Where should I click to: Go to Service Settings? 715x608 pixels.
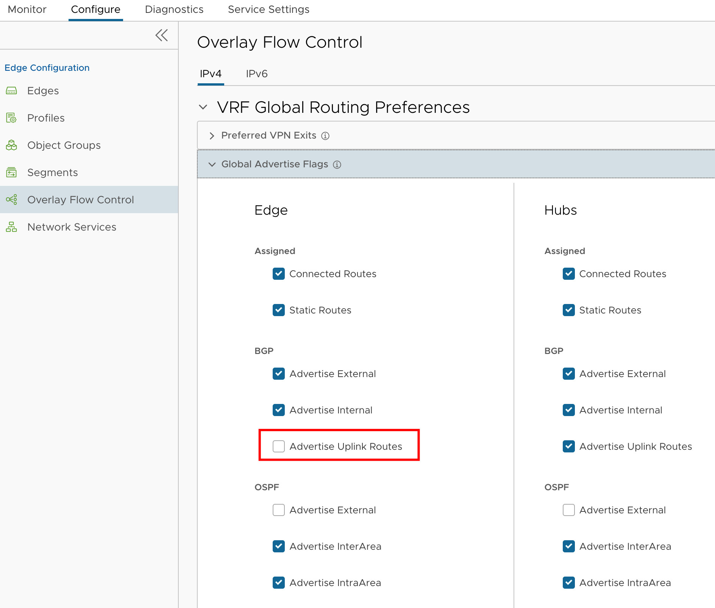coord(268,9)
